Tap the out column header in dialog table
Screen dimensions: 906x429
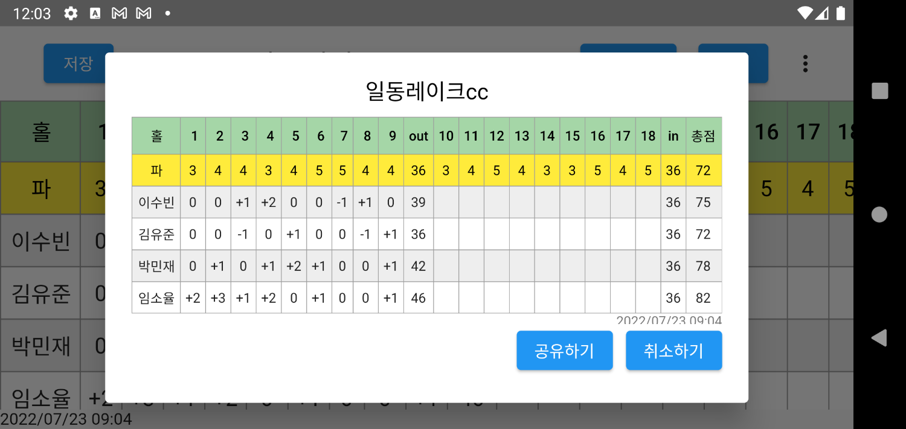point(417,136)
